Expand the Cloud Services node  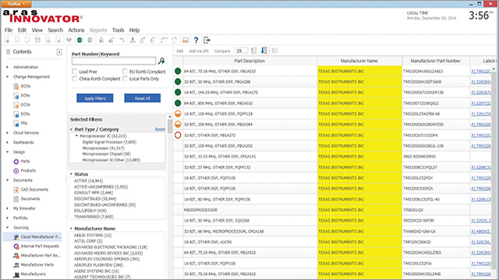coord(7,133)
